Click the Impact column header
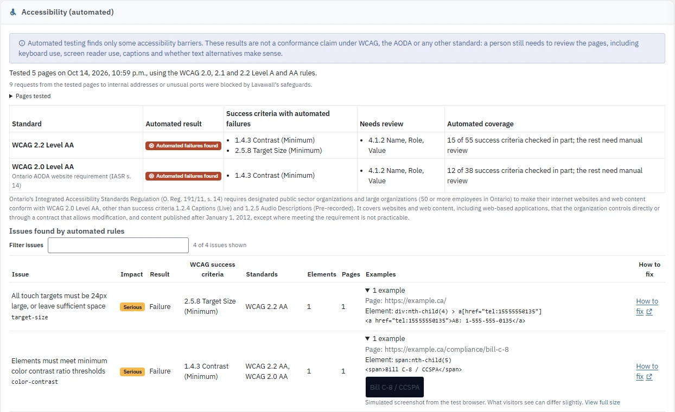This screenshot has width=675, height=412. pos(132,274)
